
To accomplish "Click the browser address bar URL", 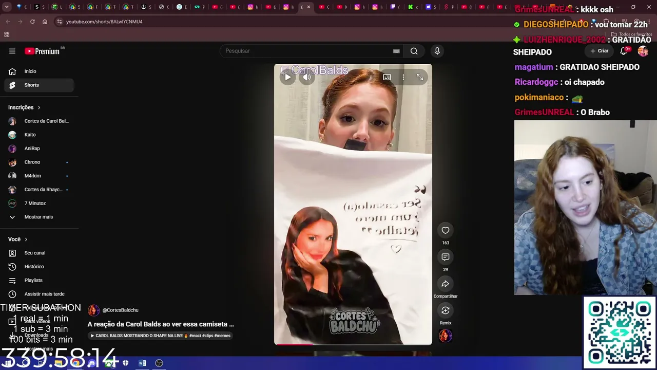I will [x=104, y=22].
